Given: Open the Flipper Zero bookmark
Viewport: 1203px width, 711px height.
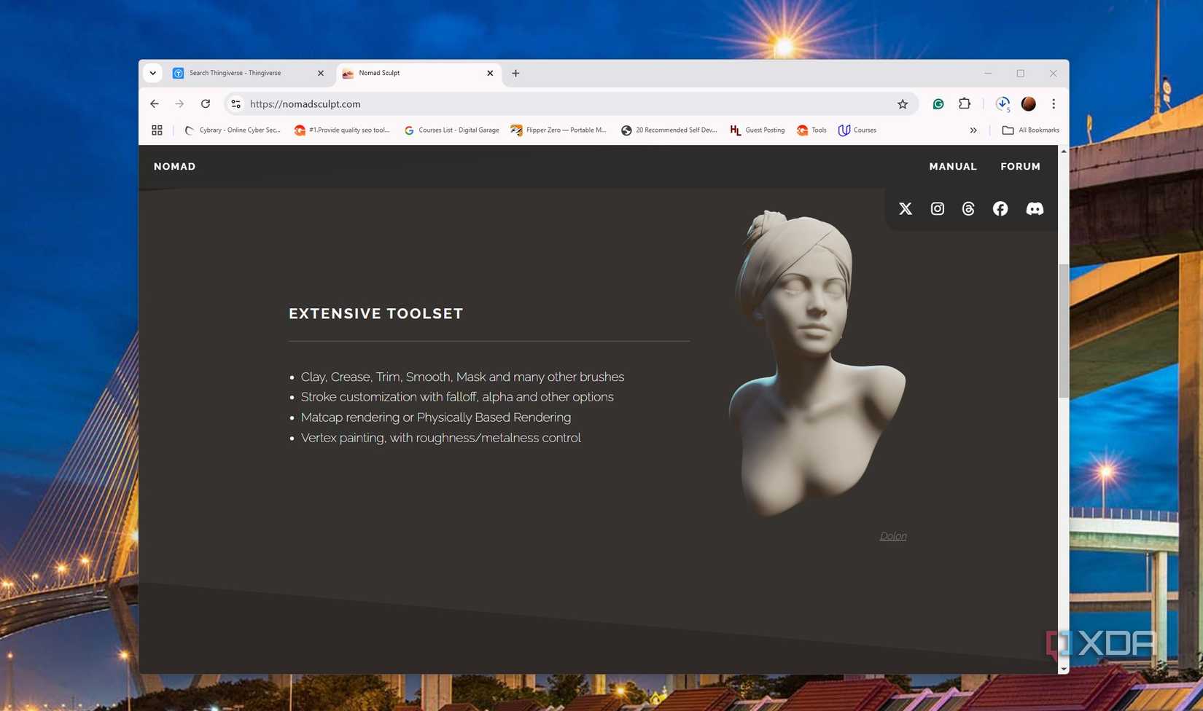Looking at the screenshot, I should [558, 130].
